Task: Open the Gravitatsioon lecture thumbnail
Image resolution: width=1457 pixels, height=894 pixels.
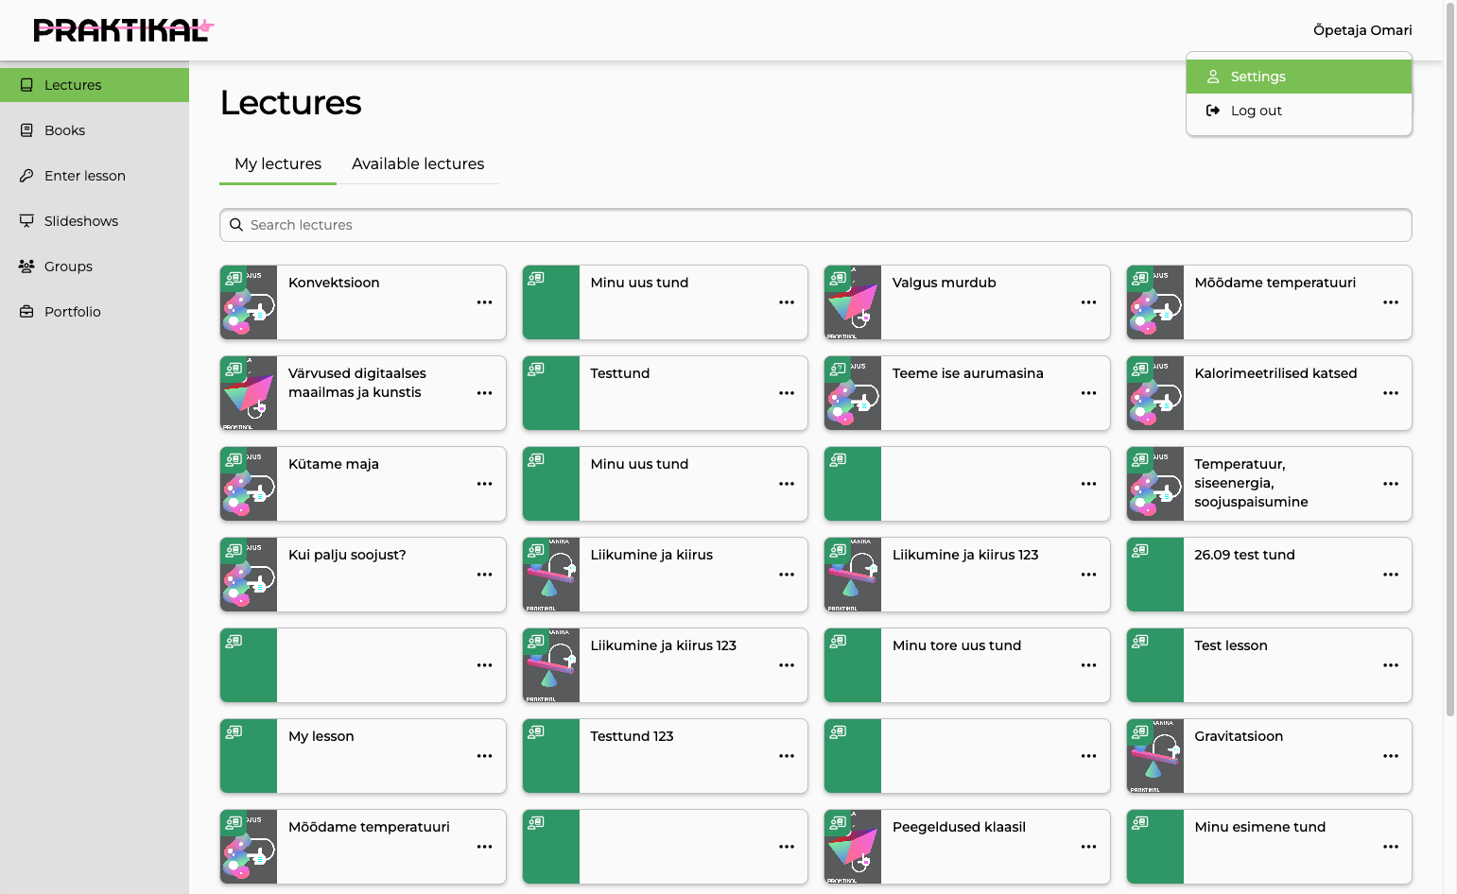Action: (x=1155, y=756)
